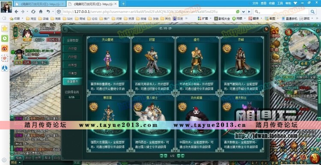Screen dimensions: 321x165
Task: Click the browser home icon
Action: coord(41,12)
